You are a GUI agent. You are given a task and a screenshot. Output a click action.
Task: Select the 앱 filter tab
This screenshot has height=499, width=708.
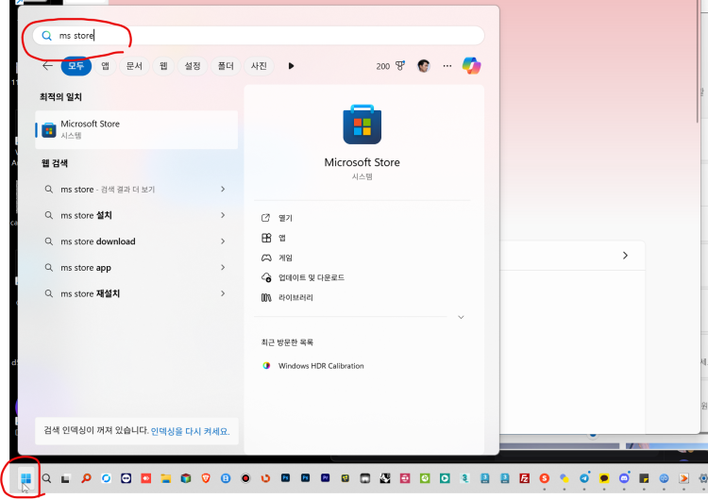[105, 66]
